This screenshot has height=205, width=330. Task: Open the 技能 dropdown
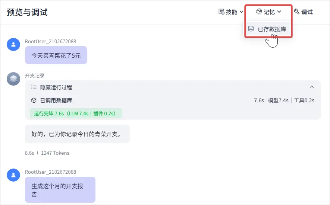pos(231,12)
